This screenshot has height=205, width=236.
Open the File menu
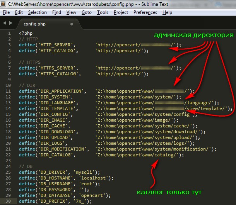click(6, 12)
